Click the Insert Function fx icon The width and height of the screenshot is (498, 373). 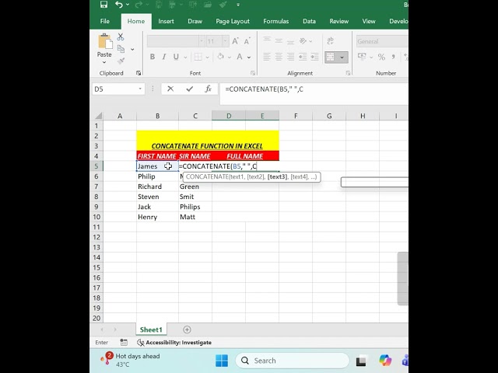208,89
